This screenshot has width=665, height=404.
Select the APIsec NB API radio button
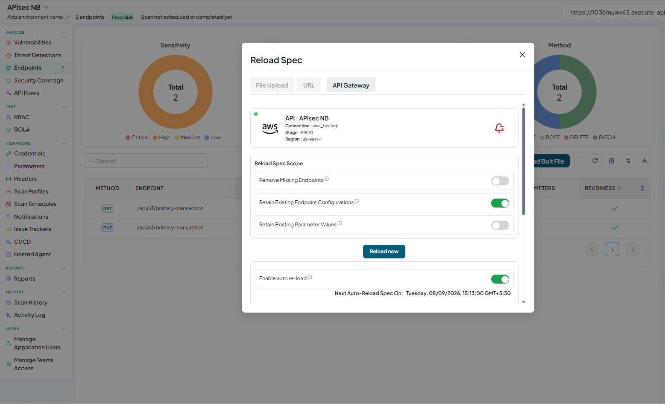(x=256, y=114)
